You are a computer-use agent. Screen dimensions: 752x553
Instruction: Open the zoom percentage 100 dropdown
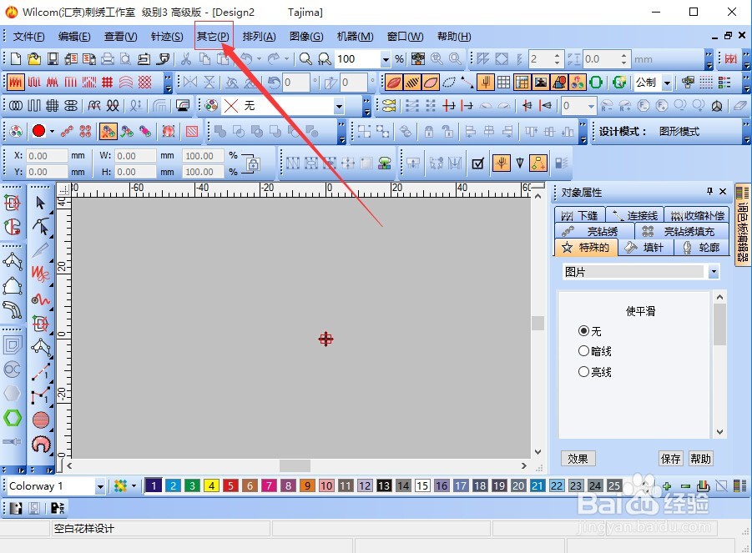[386, 59]
